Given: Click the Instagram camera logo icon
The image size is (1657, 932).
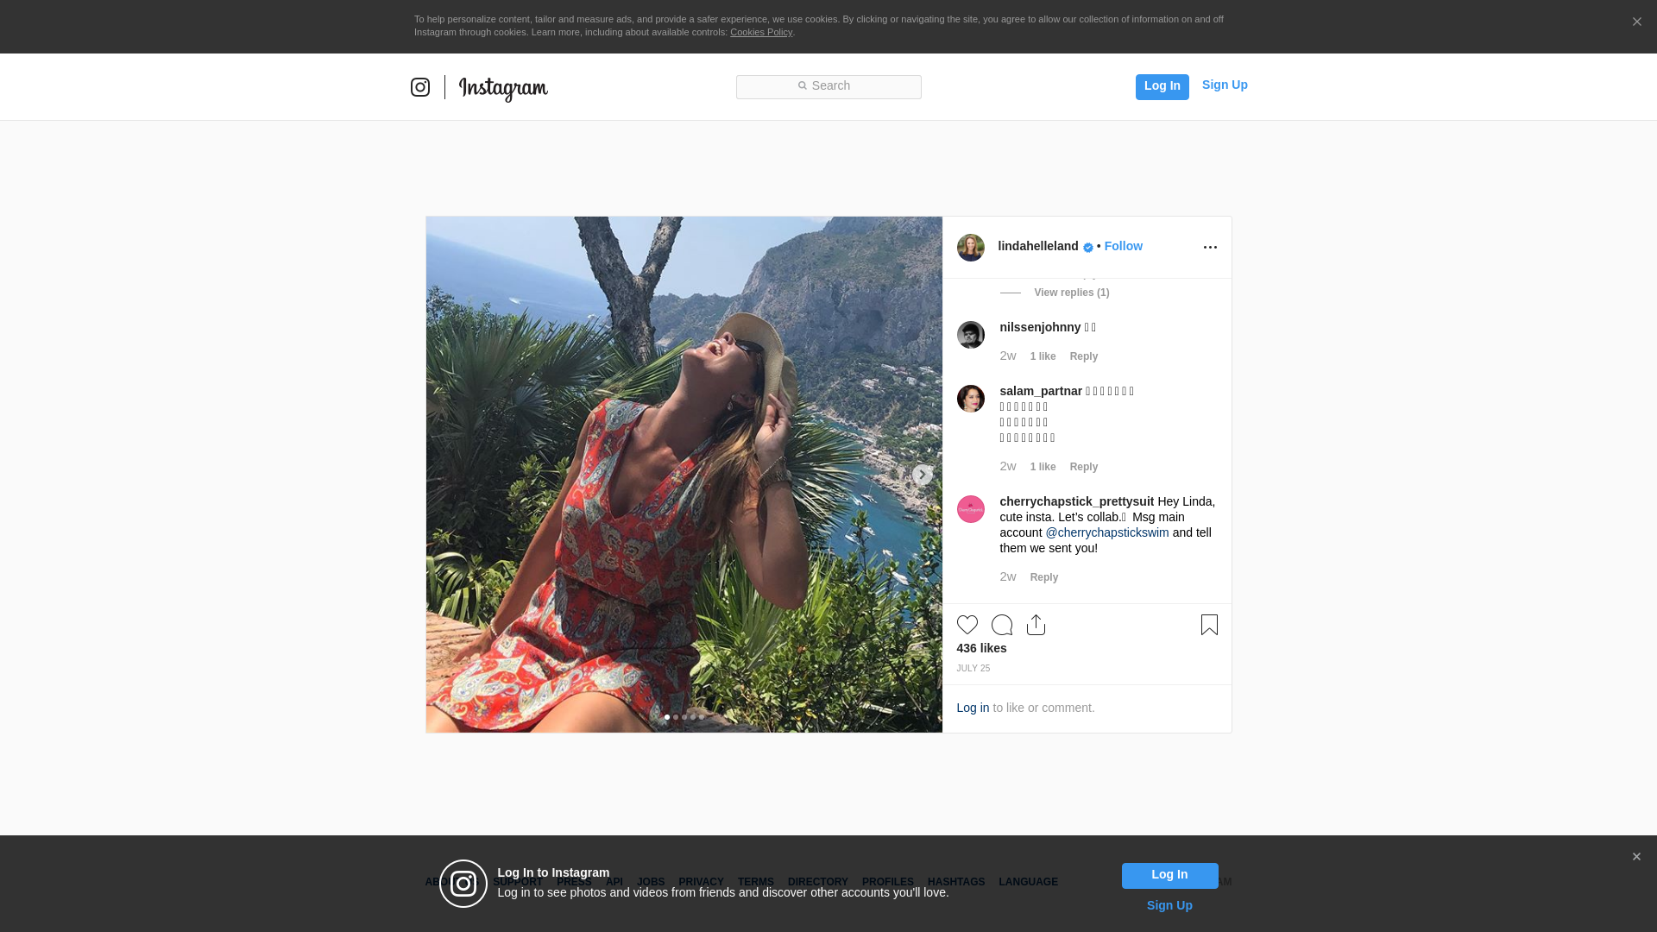Looking at the screenshot, I should coord(420,87).
